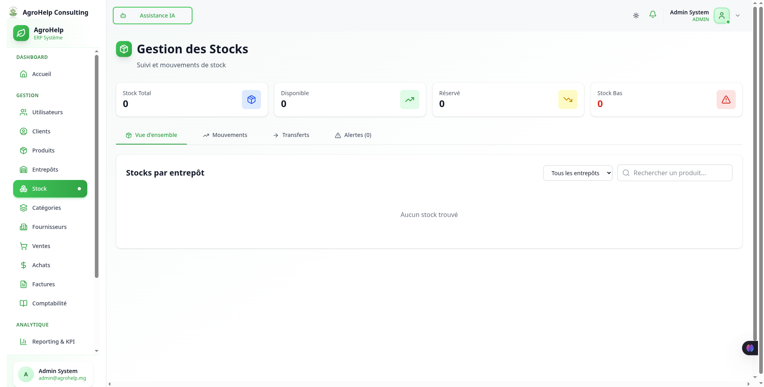Launch Assistance IA
This screenshot has height=387, width=764.
[x=152, y=16]
